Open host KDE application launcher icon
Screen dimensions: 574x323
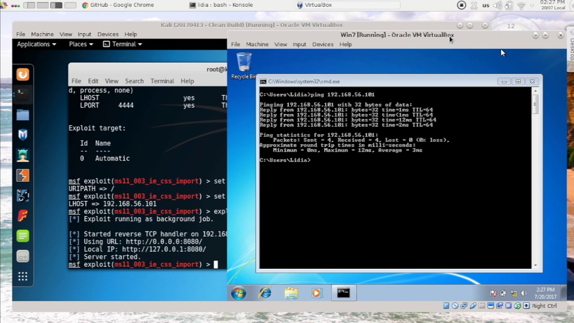[x=4, y=5]
